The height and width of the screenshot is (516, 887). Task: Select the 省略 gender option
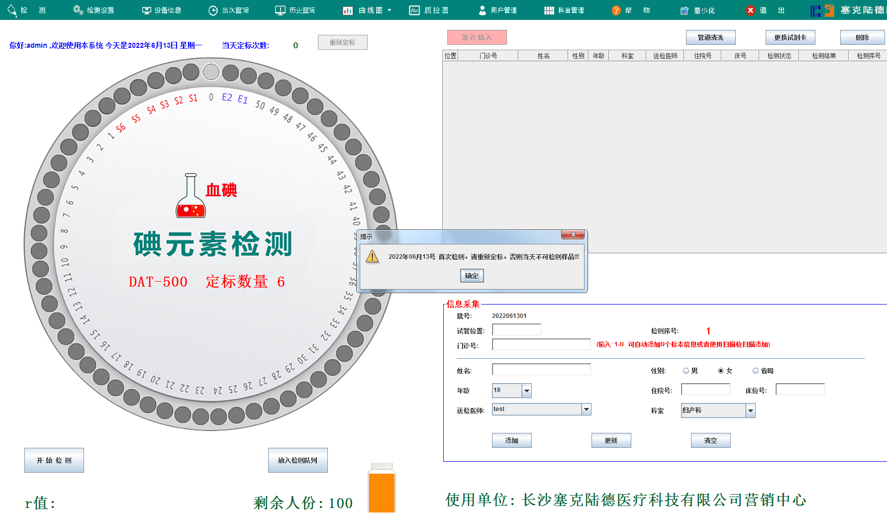(x=755, y=370)
